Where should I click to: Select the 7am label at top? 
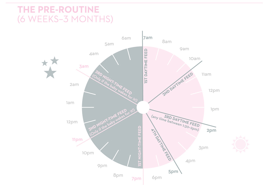pos(148,38)
